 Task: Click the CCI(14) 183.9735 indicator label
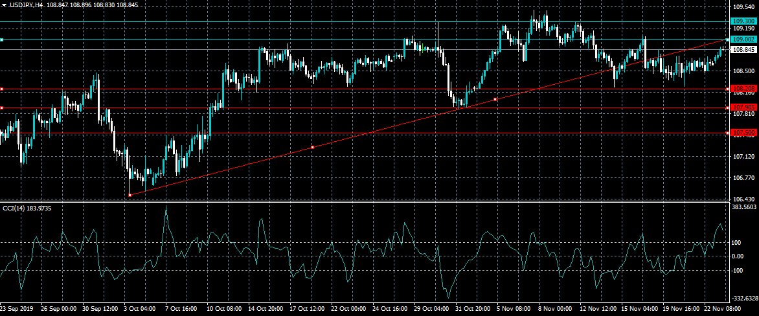click(x=27, y=208)
